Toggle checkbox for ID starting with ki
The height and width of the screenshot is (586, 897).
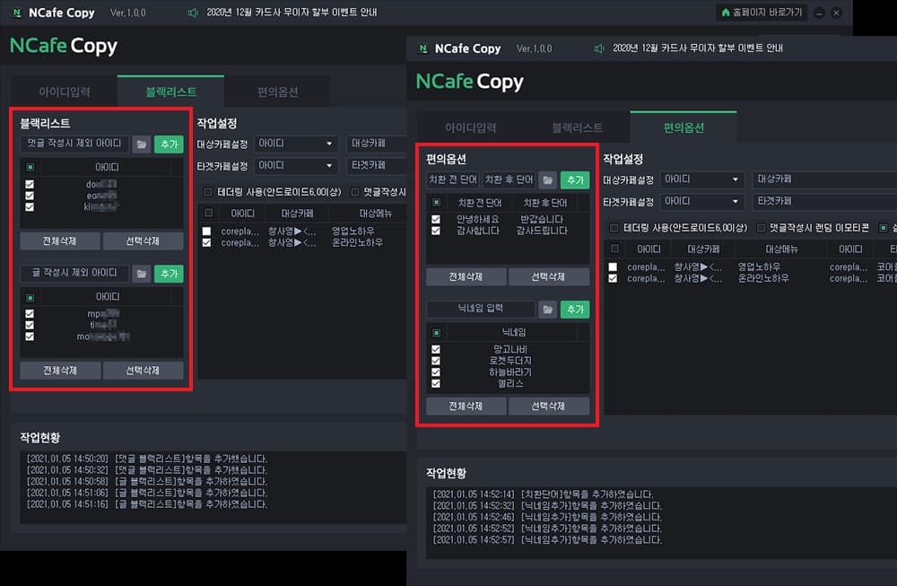click(30, 207)
